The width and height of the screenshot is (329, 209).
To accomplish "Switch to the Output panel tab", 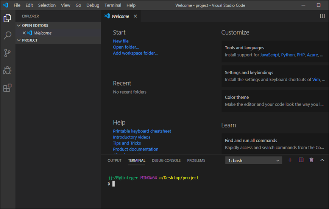I will coord(115,160).
